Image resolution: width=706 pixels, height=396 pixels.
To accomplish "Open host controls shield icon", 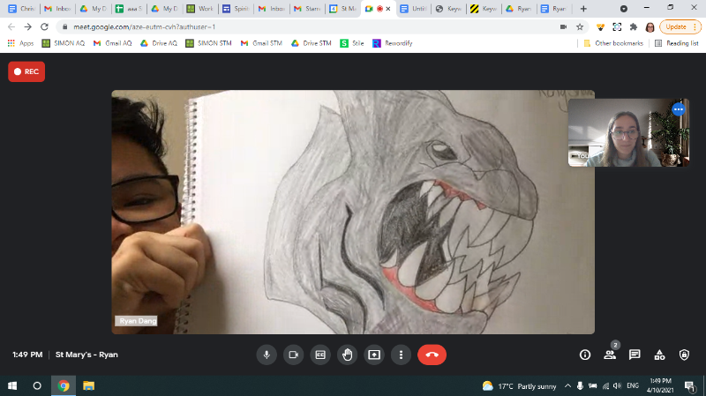I will 684,355.
